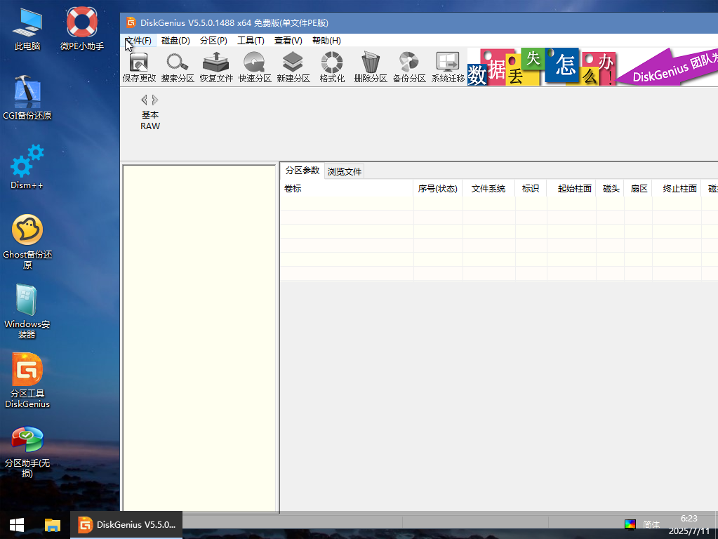Click the 卷标 column header

click(347, 188)
